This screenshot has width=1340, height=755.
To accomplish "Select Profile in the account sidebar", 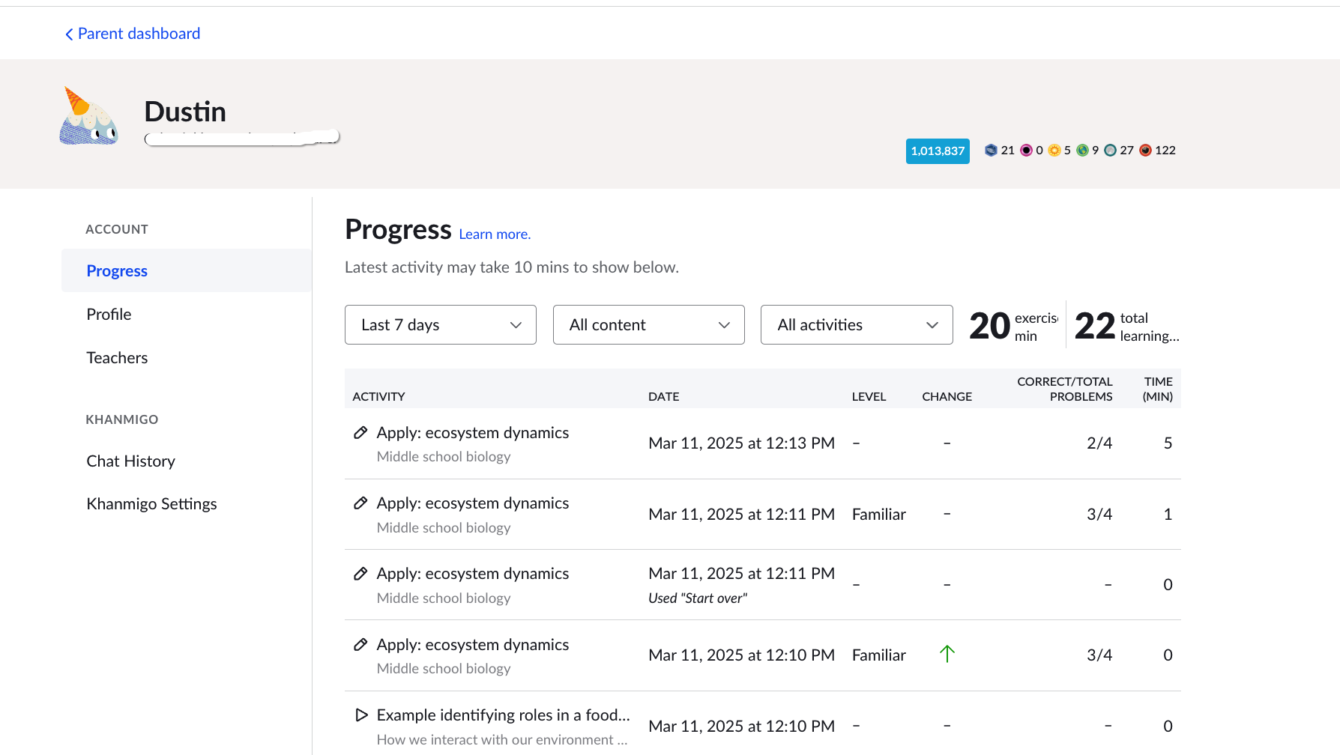I will (x=109, y=315).
